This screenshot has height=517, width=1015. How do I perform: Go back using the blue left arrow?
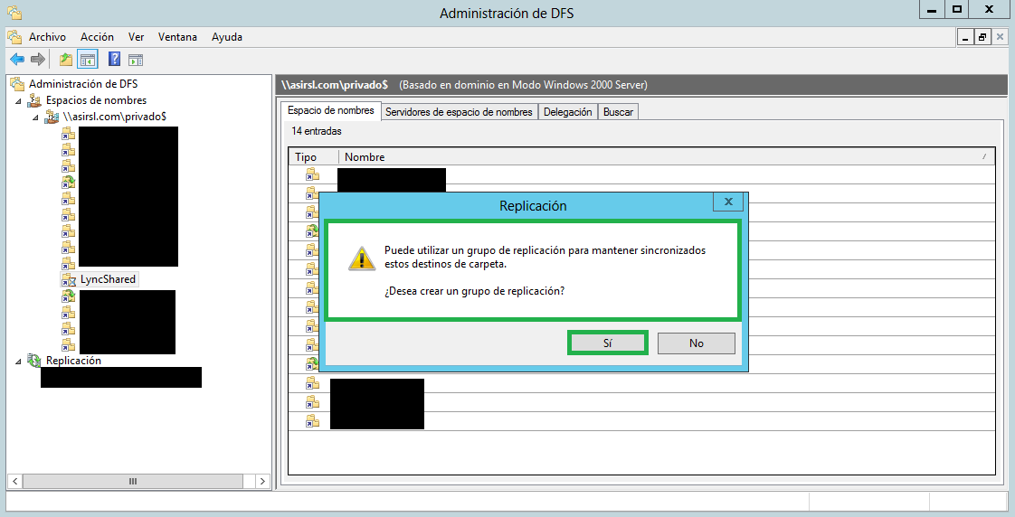(x=17, y=60)
